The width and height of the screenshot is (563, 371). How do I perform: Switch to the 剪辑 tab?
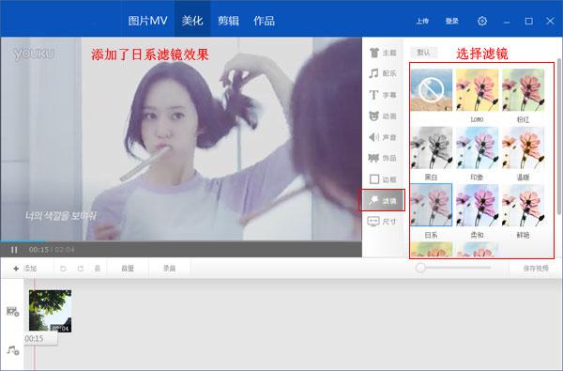point(228,21)
